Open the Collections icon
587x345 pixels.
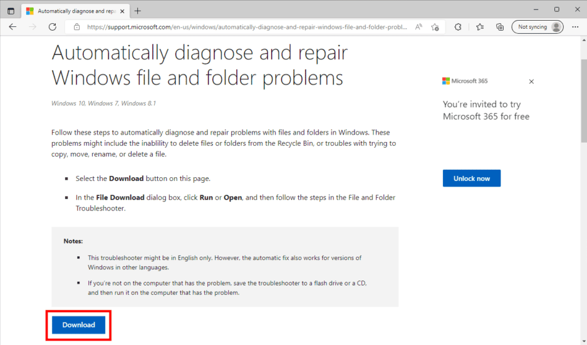tap(500, 27)
